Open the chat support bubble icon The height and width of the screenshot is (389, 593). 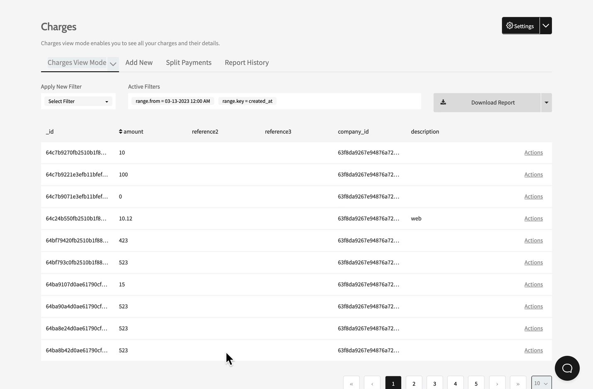click(x=567, y=368)
